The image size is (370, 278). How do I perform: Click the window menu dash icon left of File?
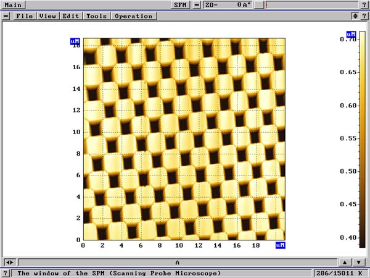(6, 15)
